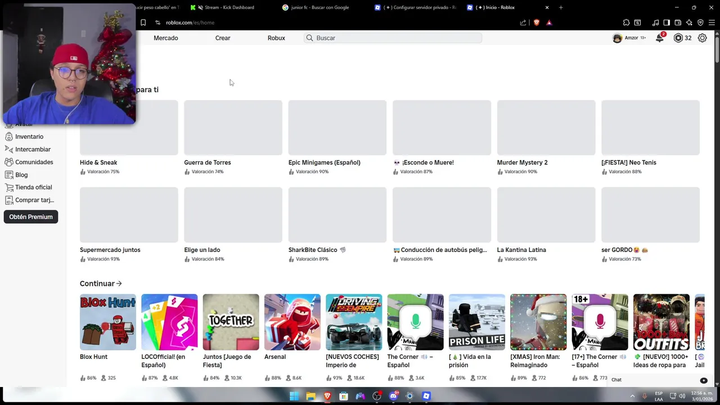
Task: Open Discord from the taskbar
Action: coord(393,396)
